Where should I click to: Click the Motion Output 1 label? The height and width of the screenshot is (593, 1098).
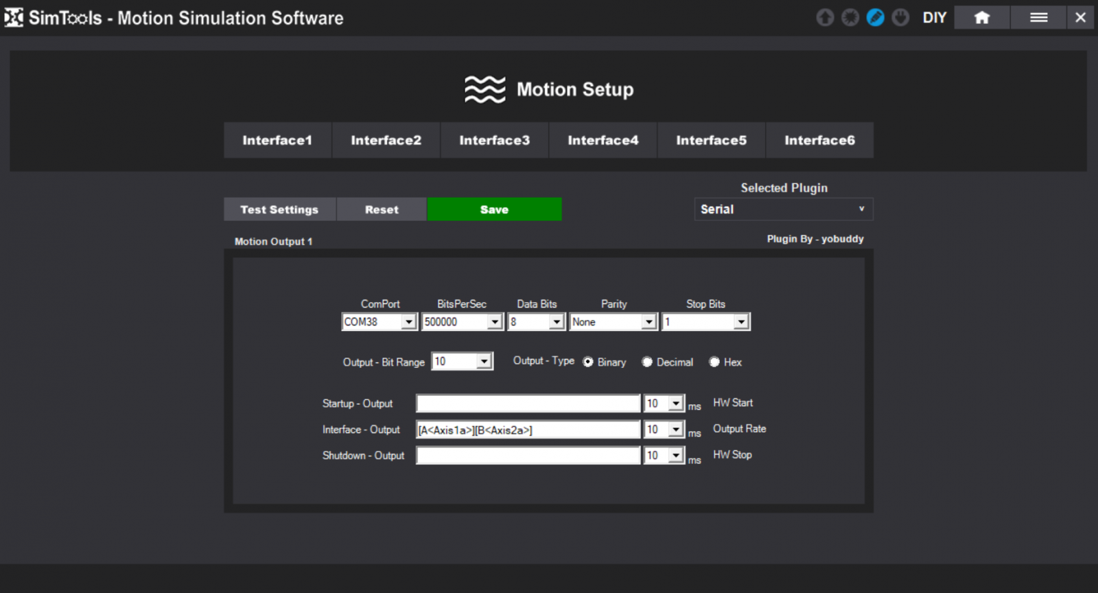point(273,242)
